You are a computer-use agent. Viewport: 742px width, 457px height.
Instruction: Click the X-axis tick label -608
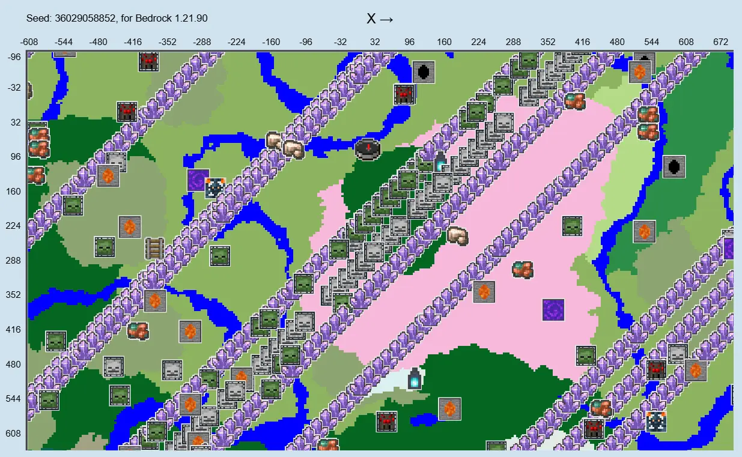click(x=30, y=42)
